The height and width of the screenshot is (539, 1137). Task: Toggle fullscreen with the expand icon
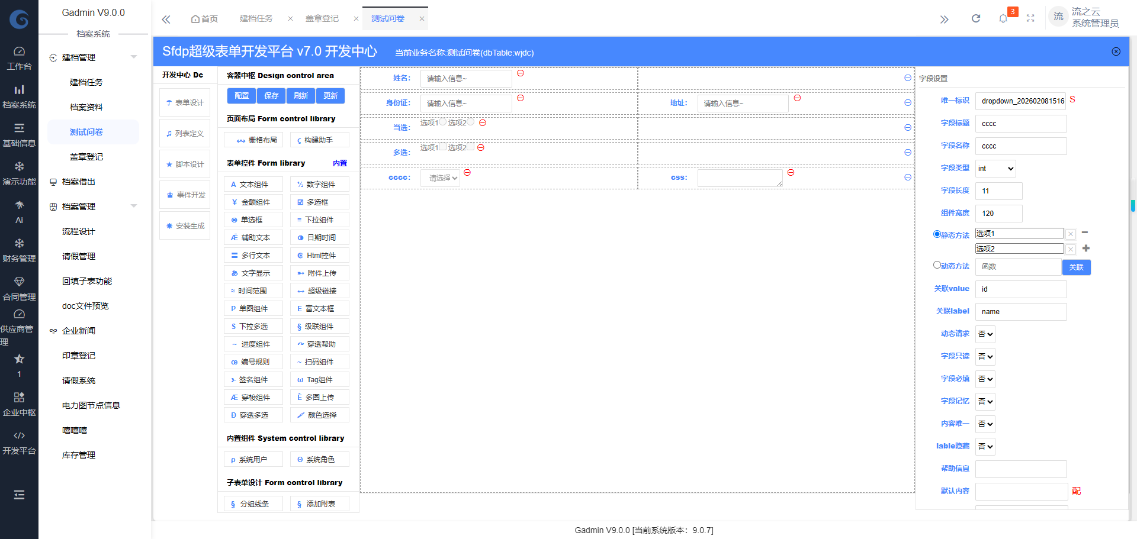(x=1030, y=19)
